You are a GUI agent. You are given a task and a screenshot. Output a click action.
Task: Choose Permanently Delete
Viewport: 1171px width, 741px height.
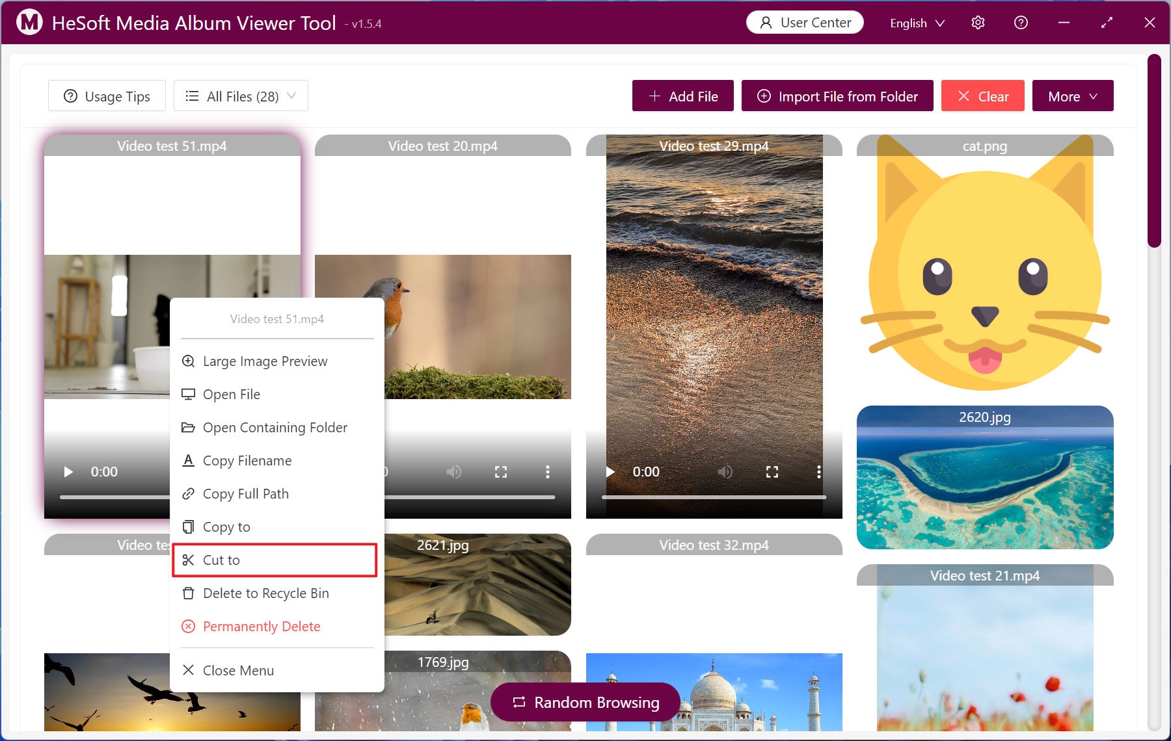click(x=277, y=627)
